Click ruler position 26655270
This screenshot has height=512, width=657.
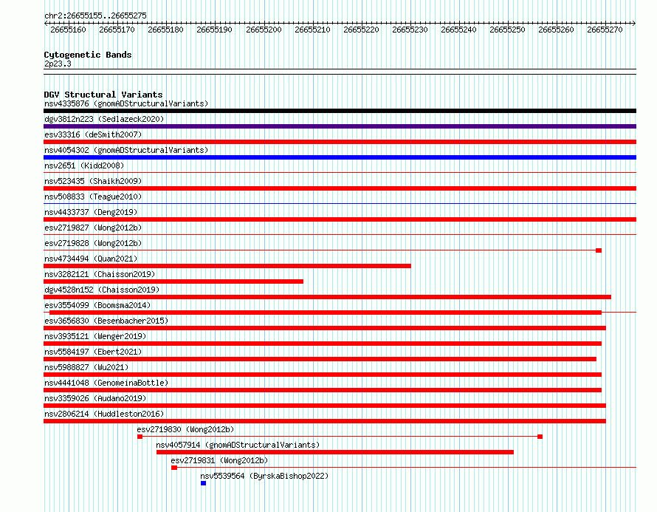605,30
